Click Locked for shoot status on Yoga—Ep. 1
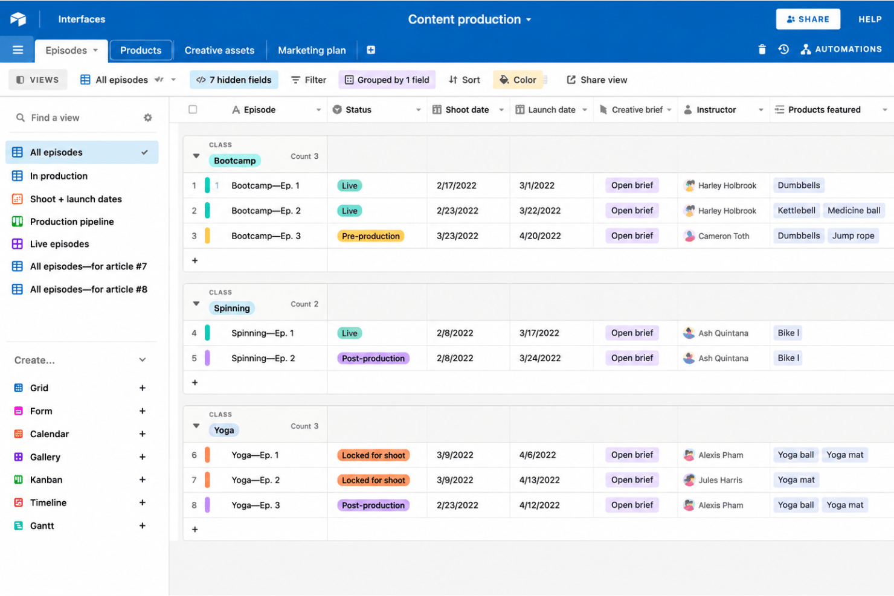 [373, 455]
